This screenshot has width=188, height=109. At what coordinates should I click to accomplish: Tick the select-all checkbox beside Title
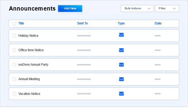tap(14, 23)
